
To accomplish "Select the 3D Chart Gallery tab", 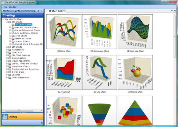I will point(57,11).
